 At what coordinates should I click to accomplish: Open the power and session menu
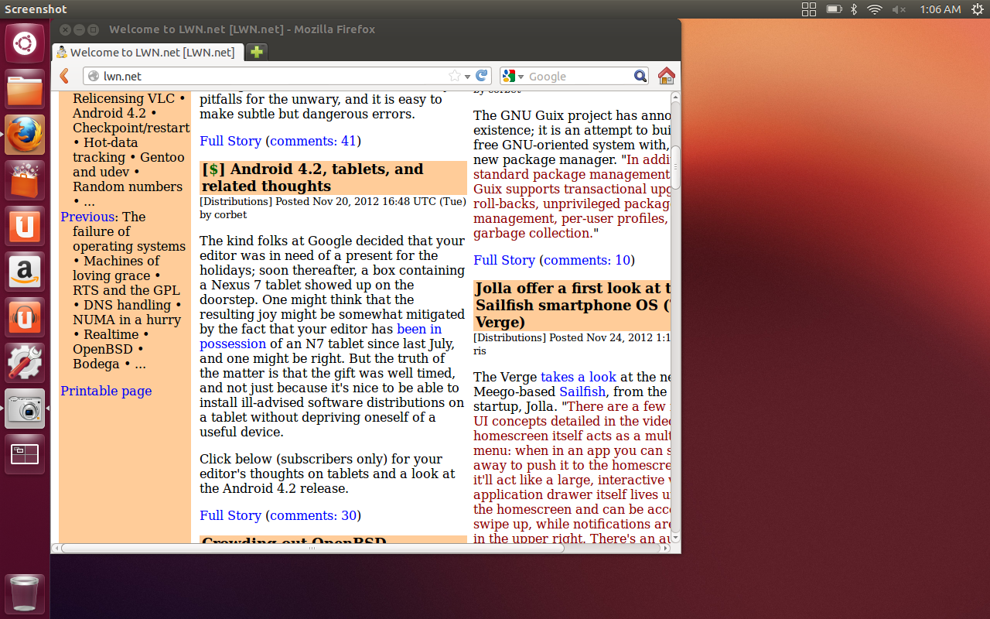coord(977,9)
